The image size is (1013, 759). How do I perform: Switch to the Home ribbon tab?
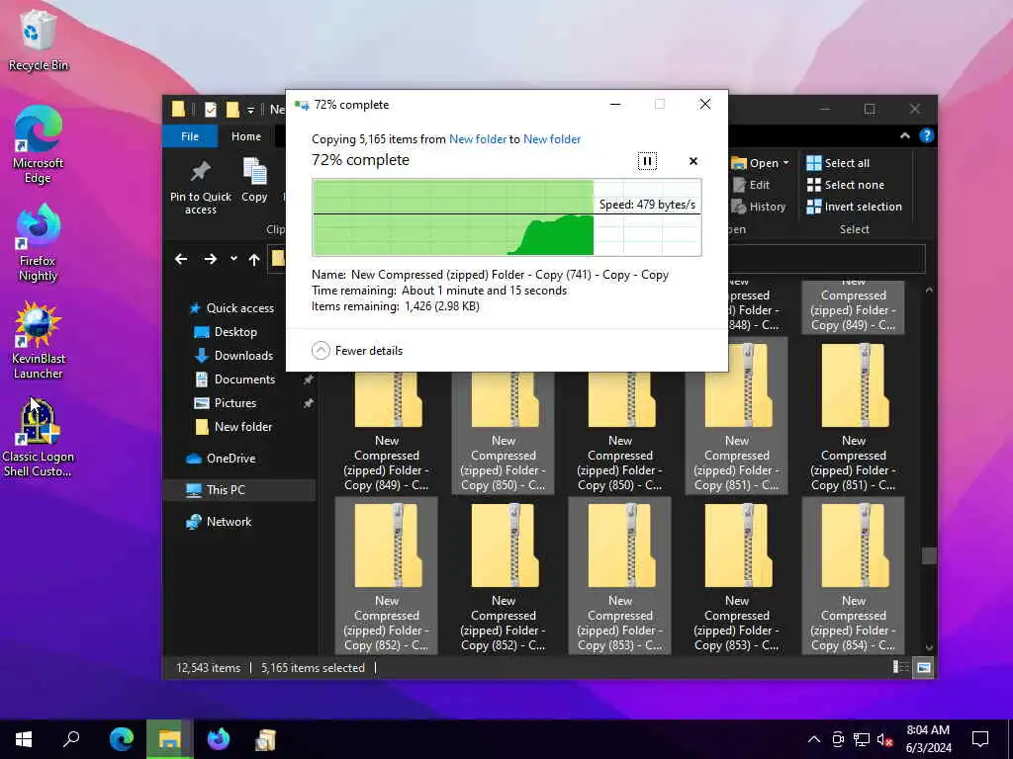point(246,136)
